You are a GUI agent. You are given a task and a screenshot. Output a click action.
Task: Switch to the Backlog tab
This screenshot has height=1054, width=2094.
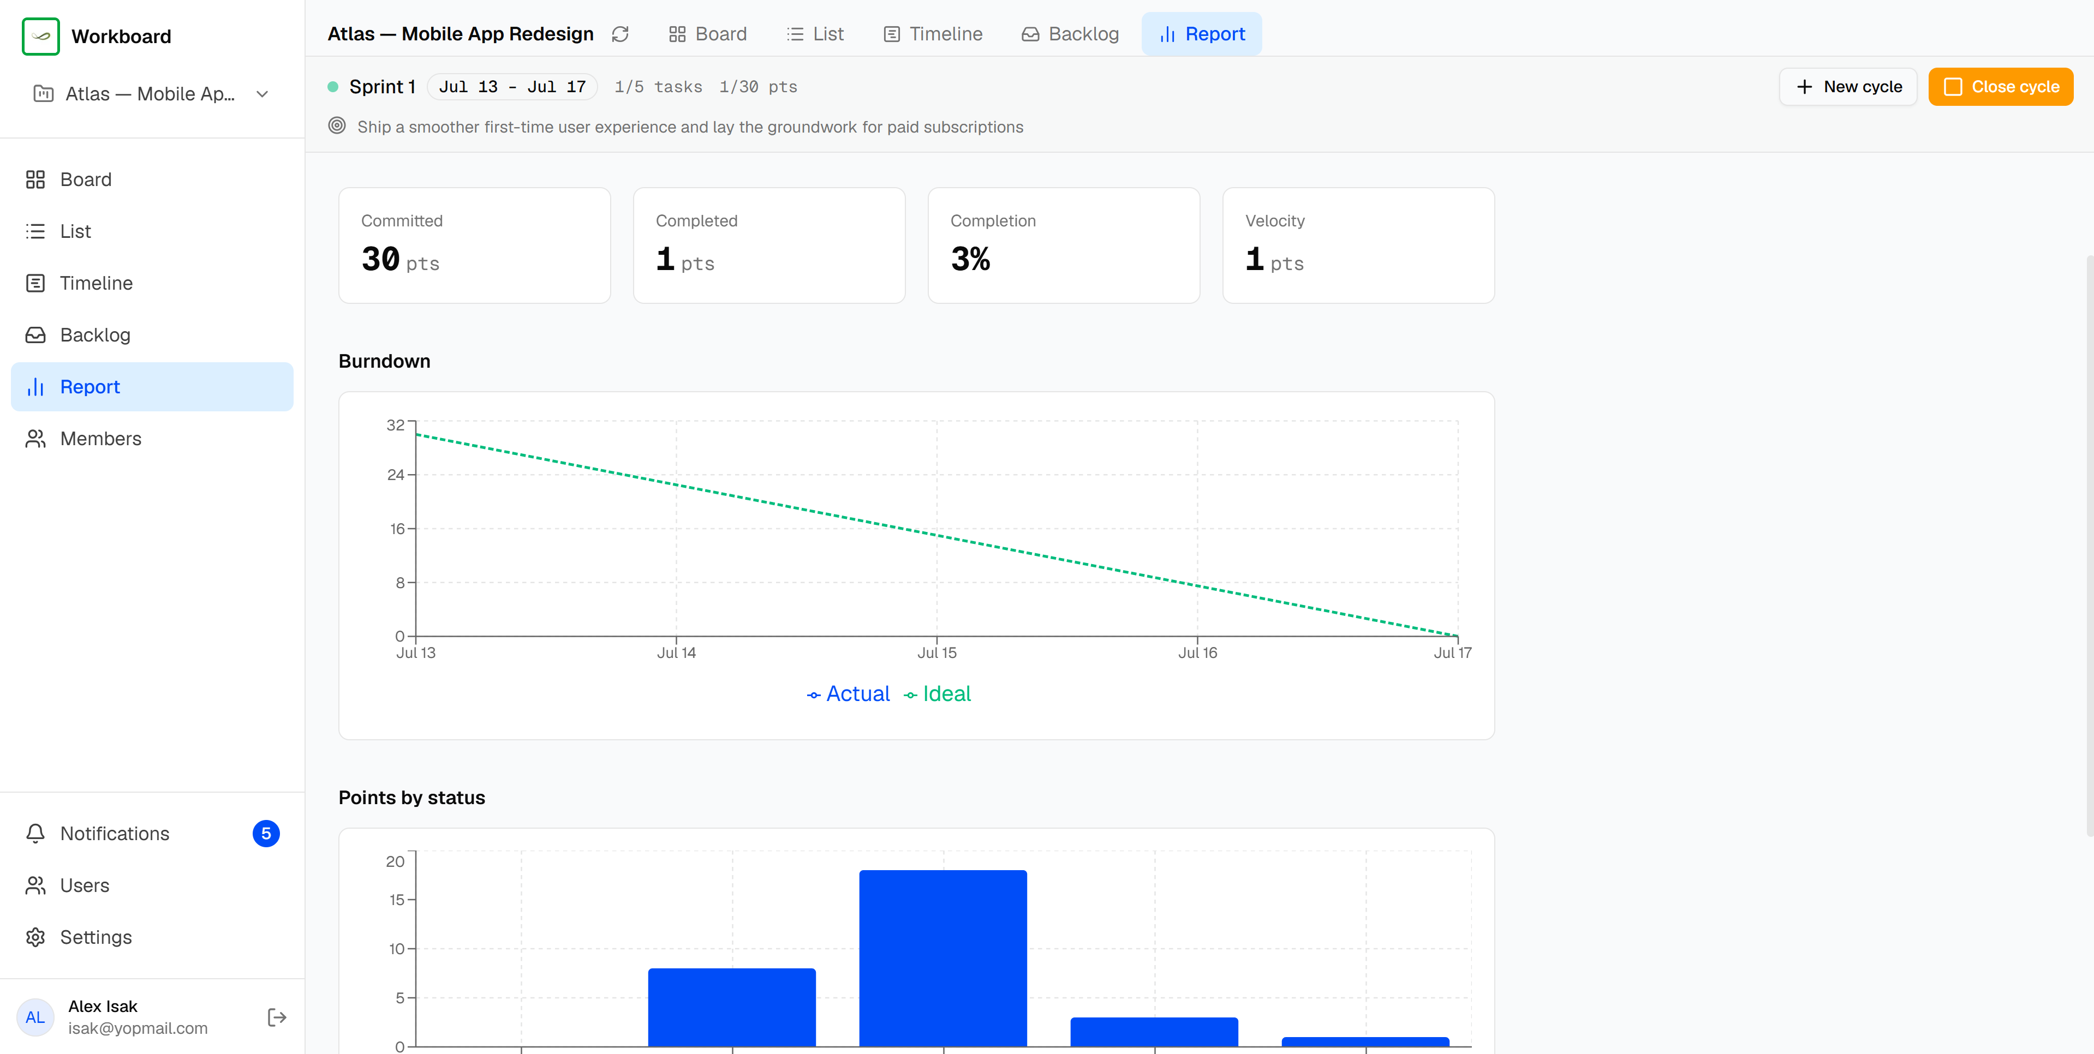click(1070, 34)
